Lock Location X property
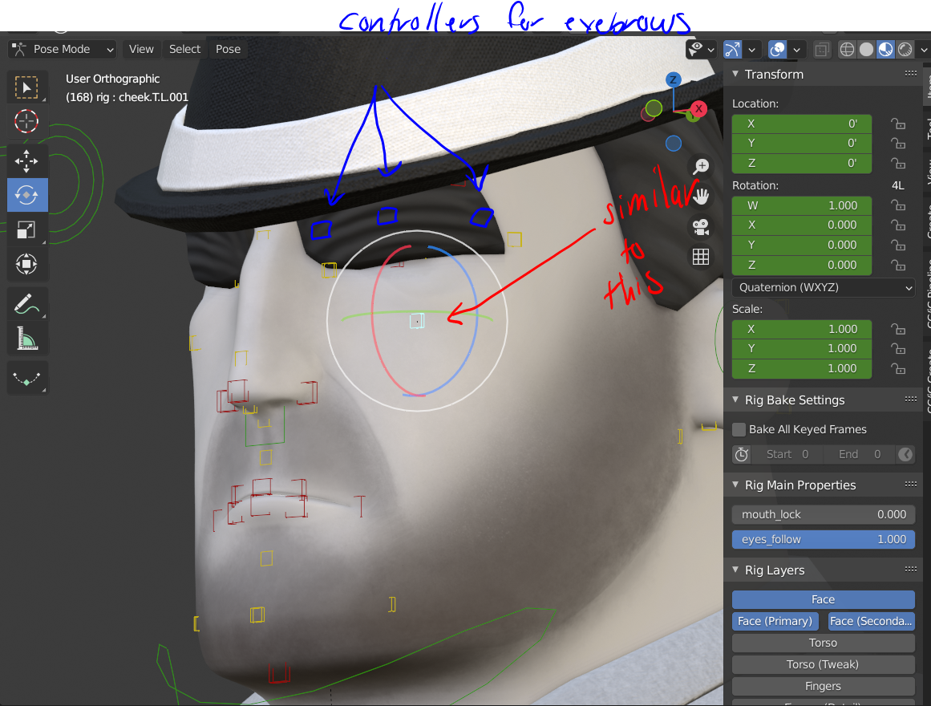The height and width of the screenshot is (706, 931). pyautogui.click(x=898, y=124)
